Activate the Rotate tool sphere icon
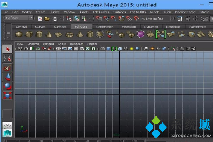Screen dimensions: 213x142 click(7, 86)
